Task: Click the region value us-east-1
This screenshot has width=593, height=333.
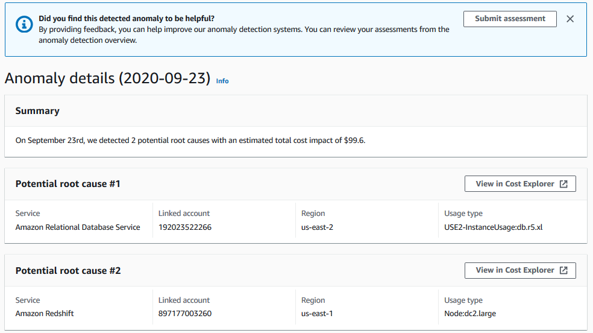Action: (x=317, y=313)
